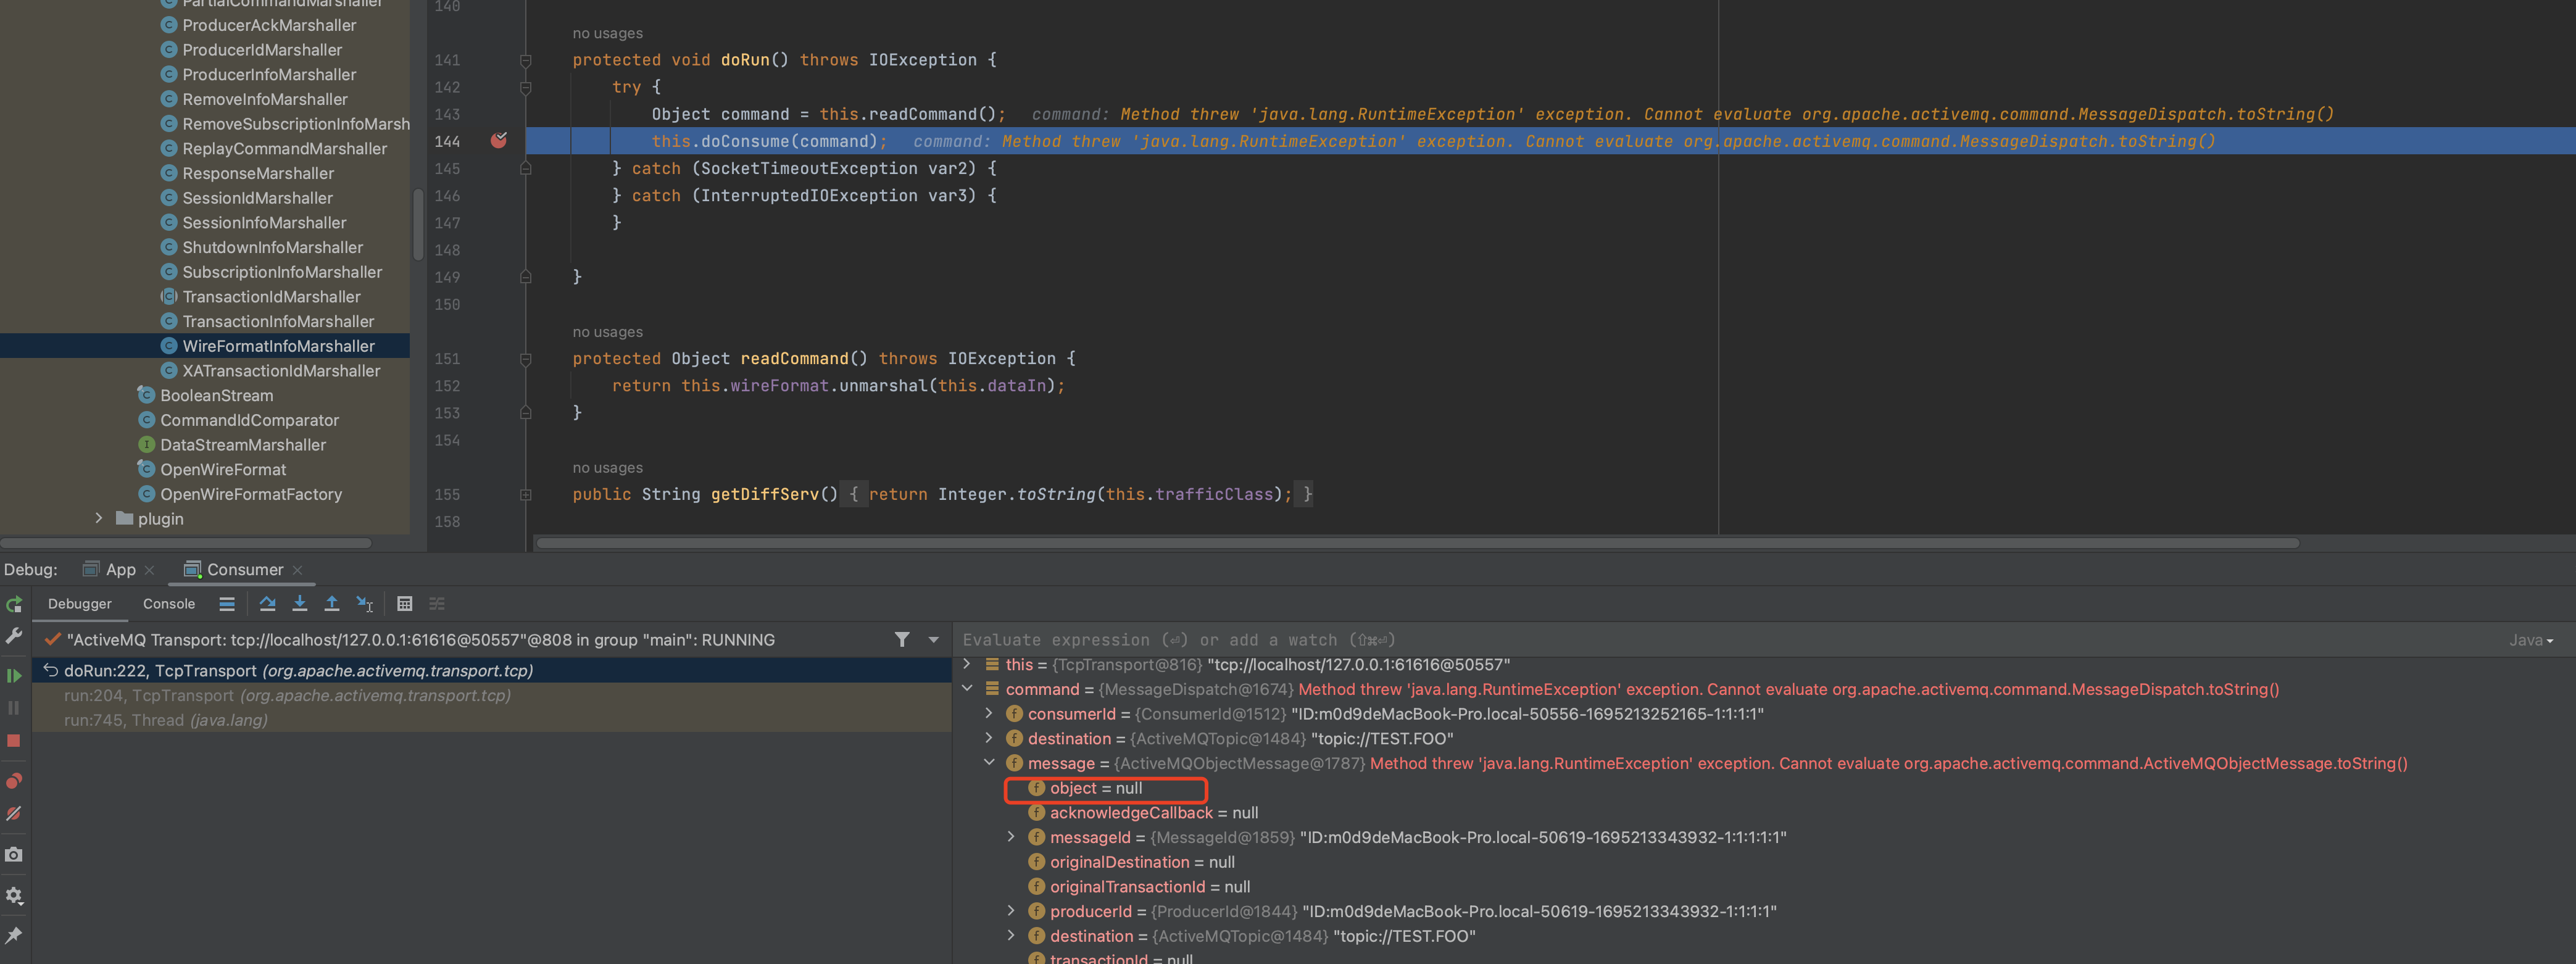
Task: Click the project tree horizontal scrollbar
Action: click(x=186, y=543)
